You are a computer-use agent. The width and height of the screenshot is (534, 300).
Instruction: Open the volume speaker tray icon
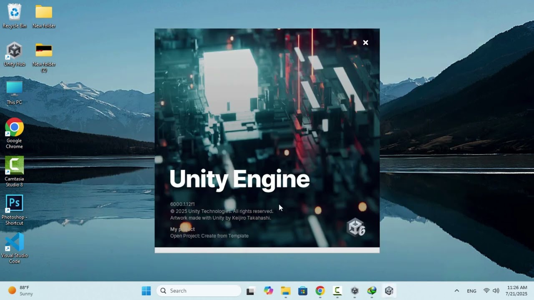tap(496, 291)
